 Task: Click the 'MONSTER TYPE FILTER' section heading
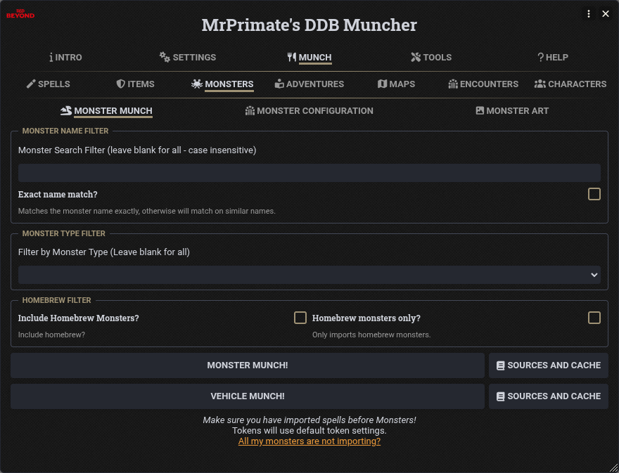(63, 233)
